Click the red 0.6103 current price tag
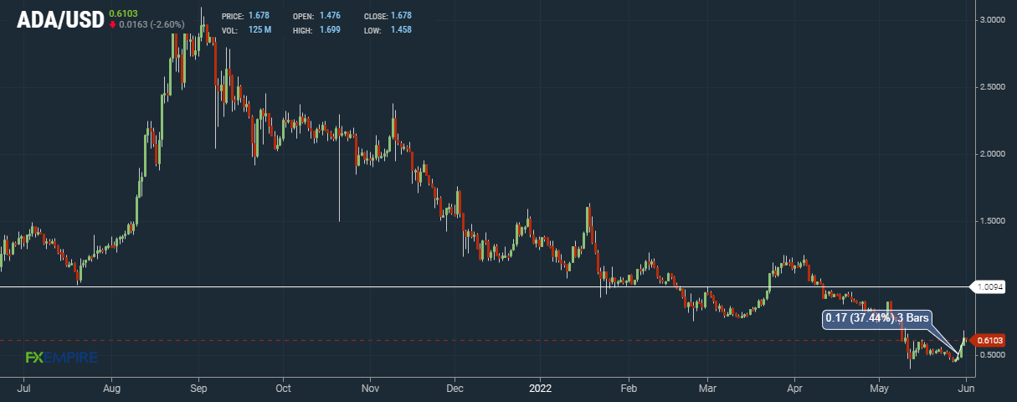The height and width of the screenshot is (402, 1017). (989, 340)
